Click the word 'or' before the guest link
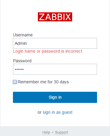The height and width of the screenshot is (136, 110). [39, 113]
